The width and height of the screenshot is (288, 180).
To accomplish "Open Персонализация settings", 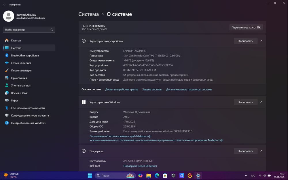I will 29,70.
